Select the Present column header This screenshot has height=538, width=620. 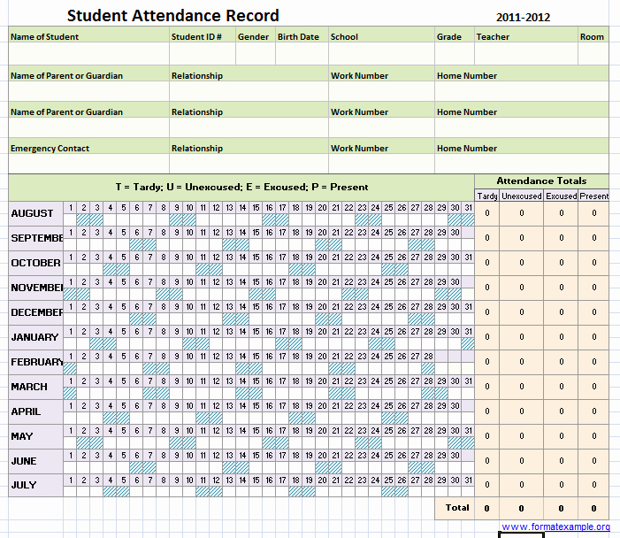pos(593,196)
